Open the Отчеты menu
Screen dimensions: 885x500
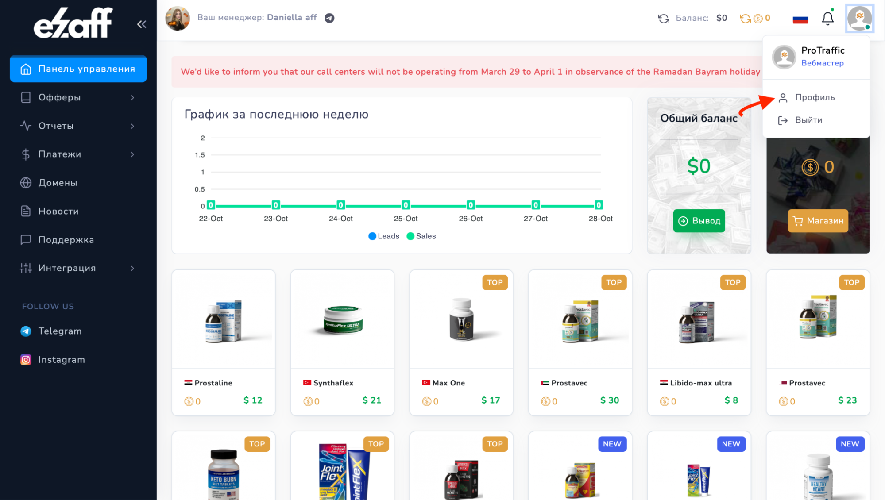(x=78, y=126)
